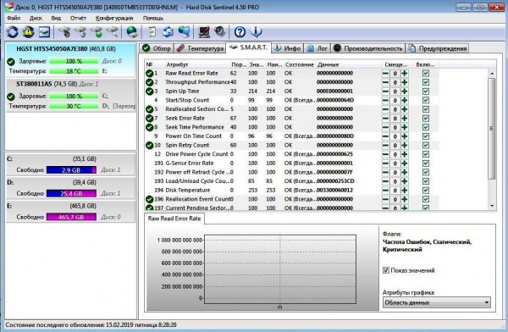Open the Область данных graph attribute dropdown
Viewport: 508px width, 332px height.
click(436, 302)
